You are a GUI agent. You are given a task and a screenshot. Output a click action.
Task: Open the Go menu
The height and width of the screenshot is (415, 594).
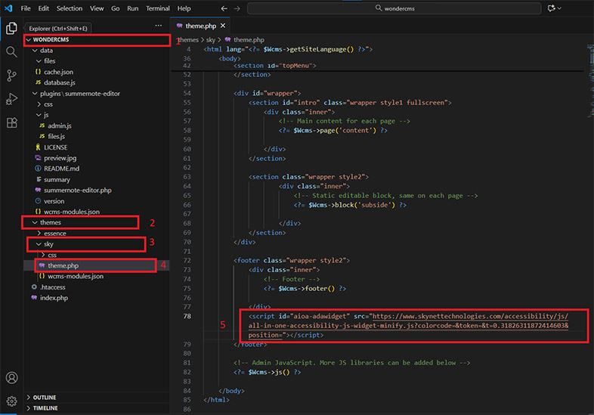(116, 8)
